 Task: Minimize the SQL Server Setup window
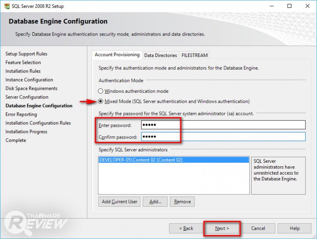coord(272,6)
